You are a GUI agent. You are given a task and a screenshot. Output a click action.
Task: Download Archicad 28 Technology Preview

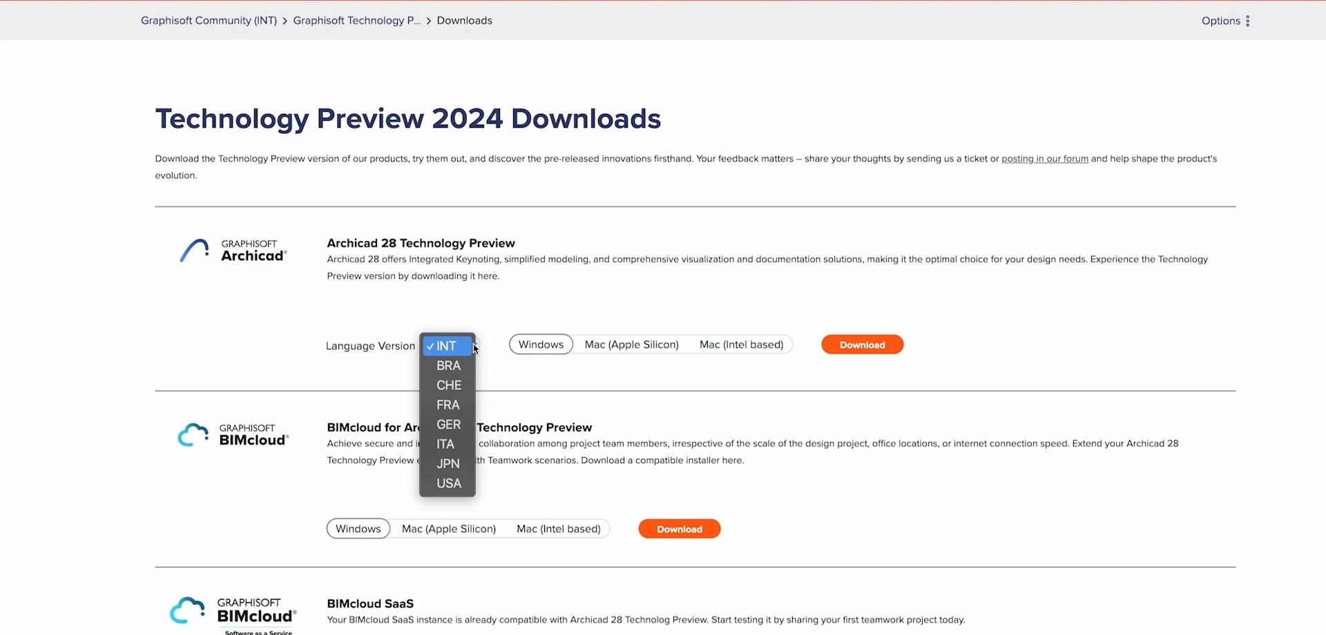(x=862, y=344)
